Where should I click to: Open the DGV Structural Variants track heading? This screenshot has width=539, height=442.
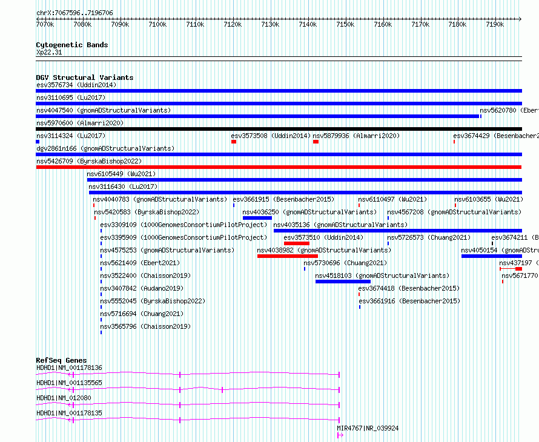(85, 78)
